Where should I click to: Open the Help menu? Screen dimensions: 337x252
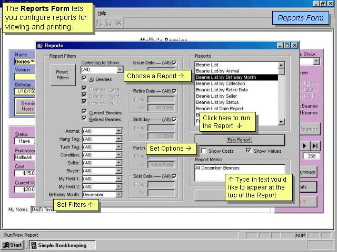[102, 13]
